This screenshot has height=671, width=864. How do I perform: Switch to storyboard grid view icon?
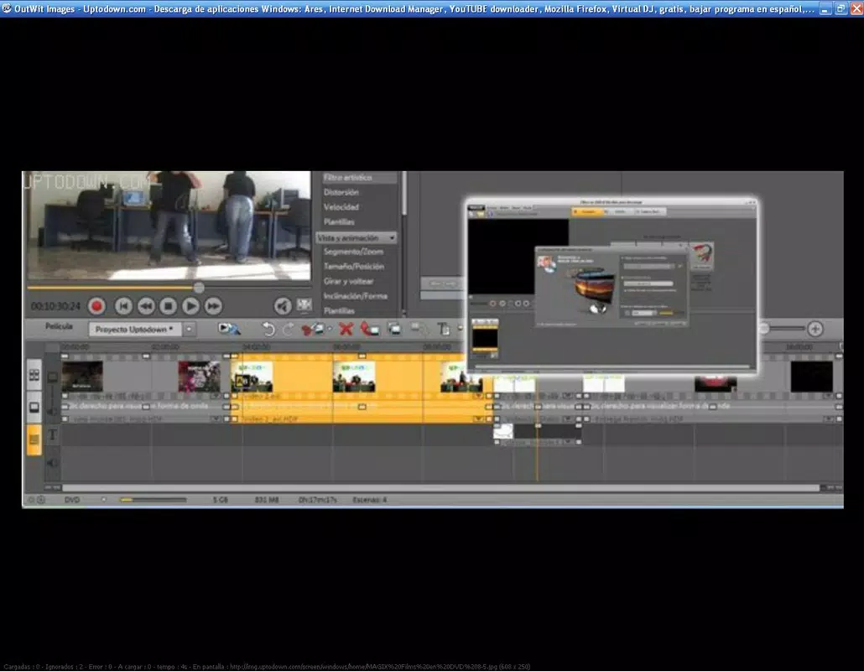pyautogui.click(x=34, y=375)
